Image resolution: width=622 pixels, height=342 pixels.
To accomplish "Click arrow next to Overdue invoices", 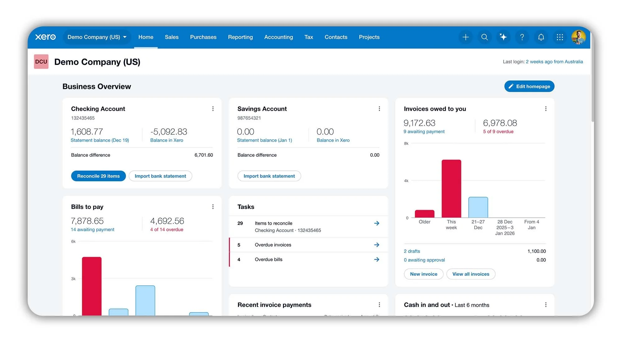I will pyautogui.click(x=377, y=245).
